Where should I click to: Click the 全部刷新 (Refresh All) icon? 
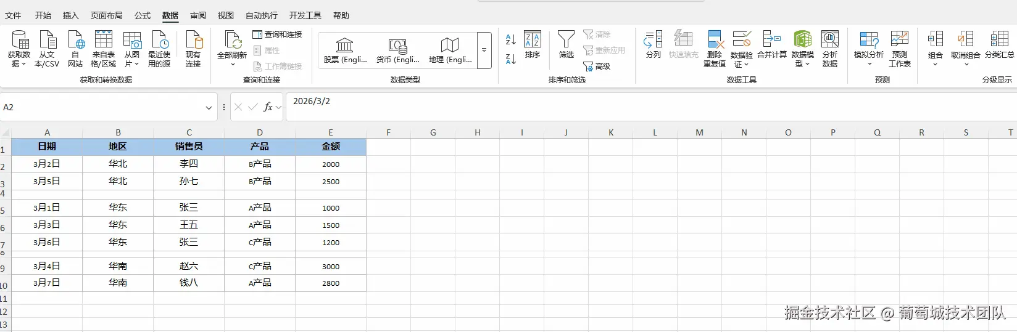[x=232, y=40]
